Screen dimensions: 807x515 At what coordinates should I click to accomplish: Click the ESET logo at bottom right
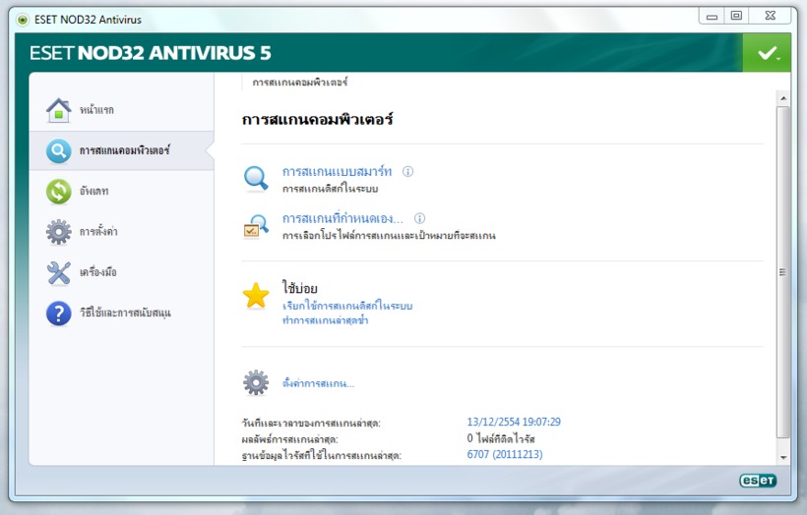758,481
